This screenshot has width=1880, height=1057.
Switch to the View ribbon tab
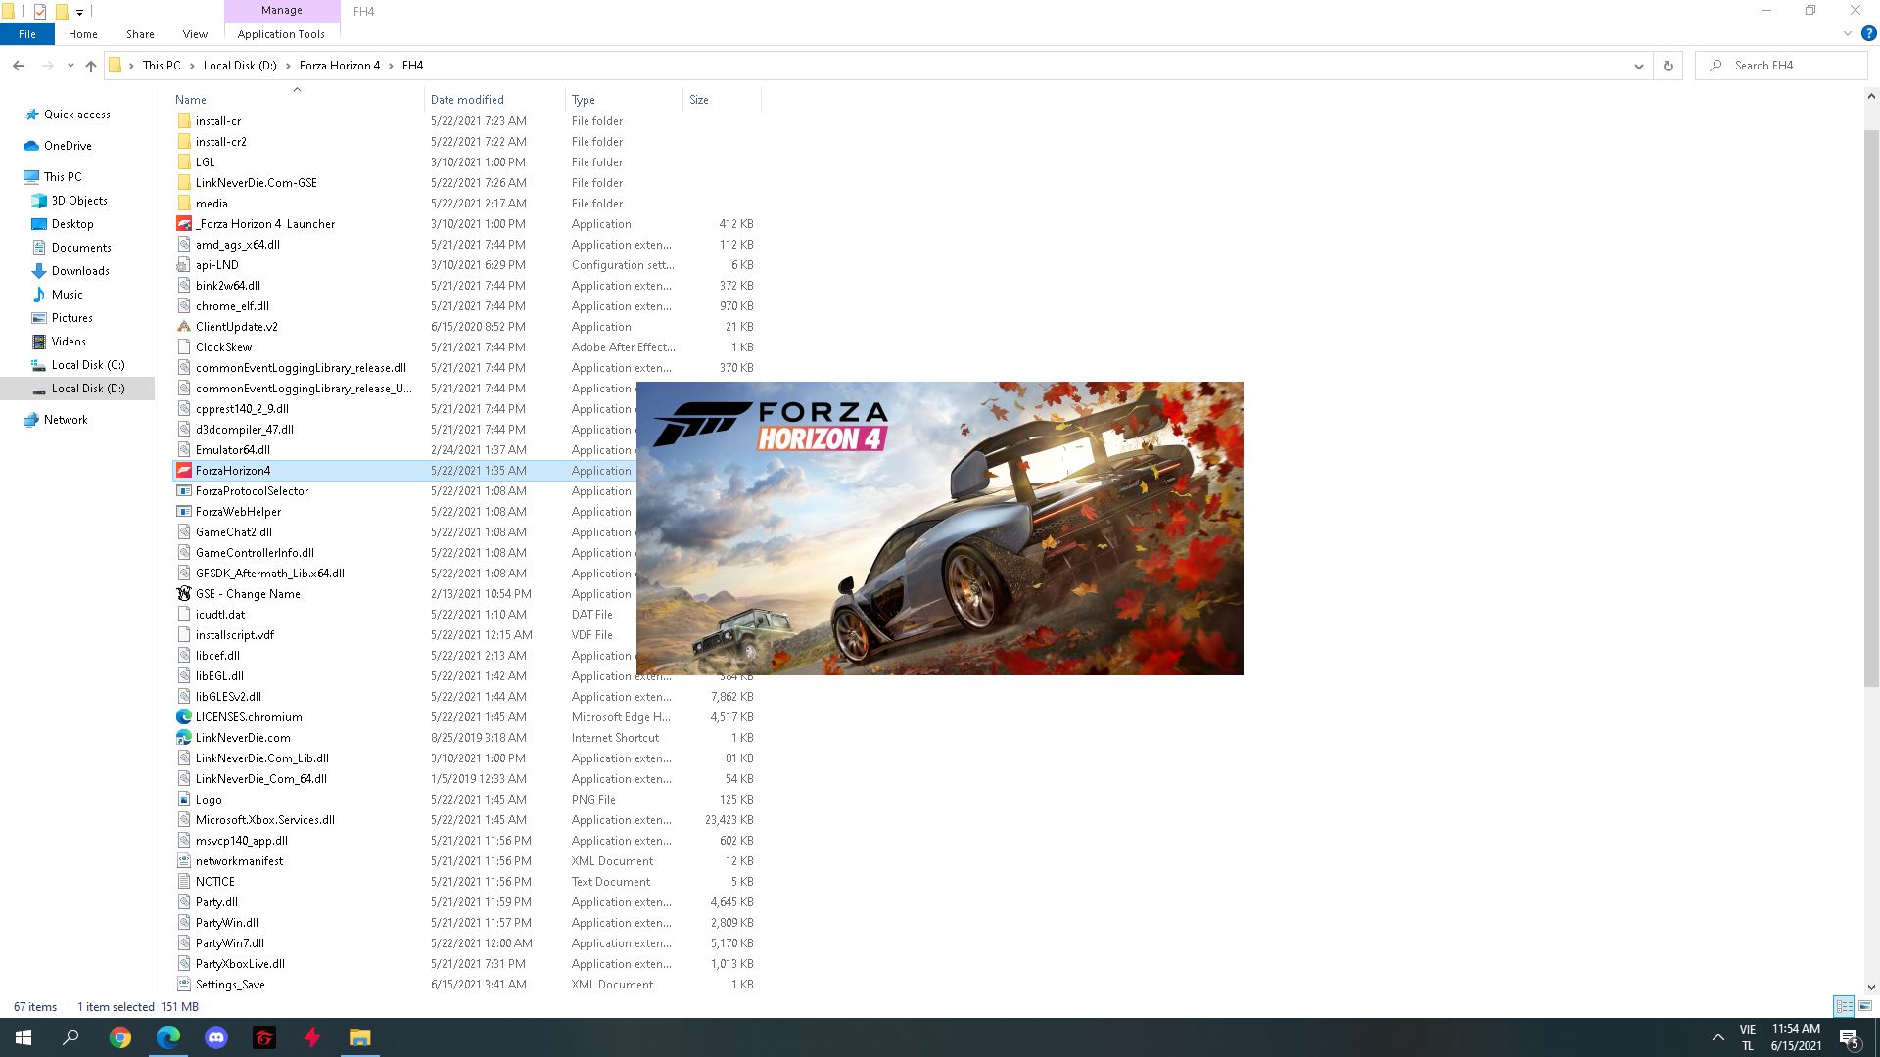coord(194,33)
